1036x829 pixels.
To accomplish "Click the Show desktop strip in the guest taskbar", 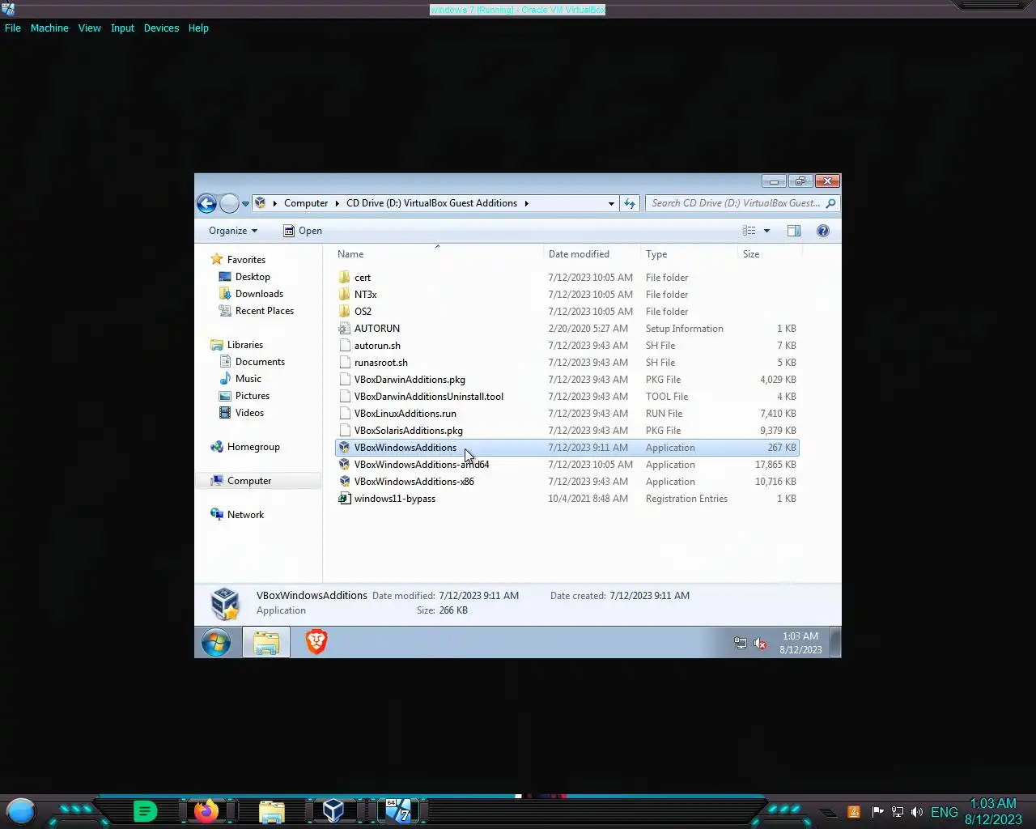I will coord(836,643).
